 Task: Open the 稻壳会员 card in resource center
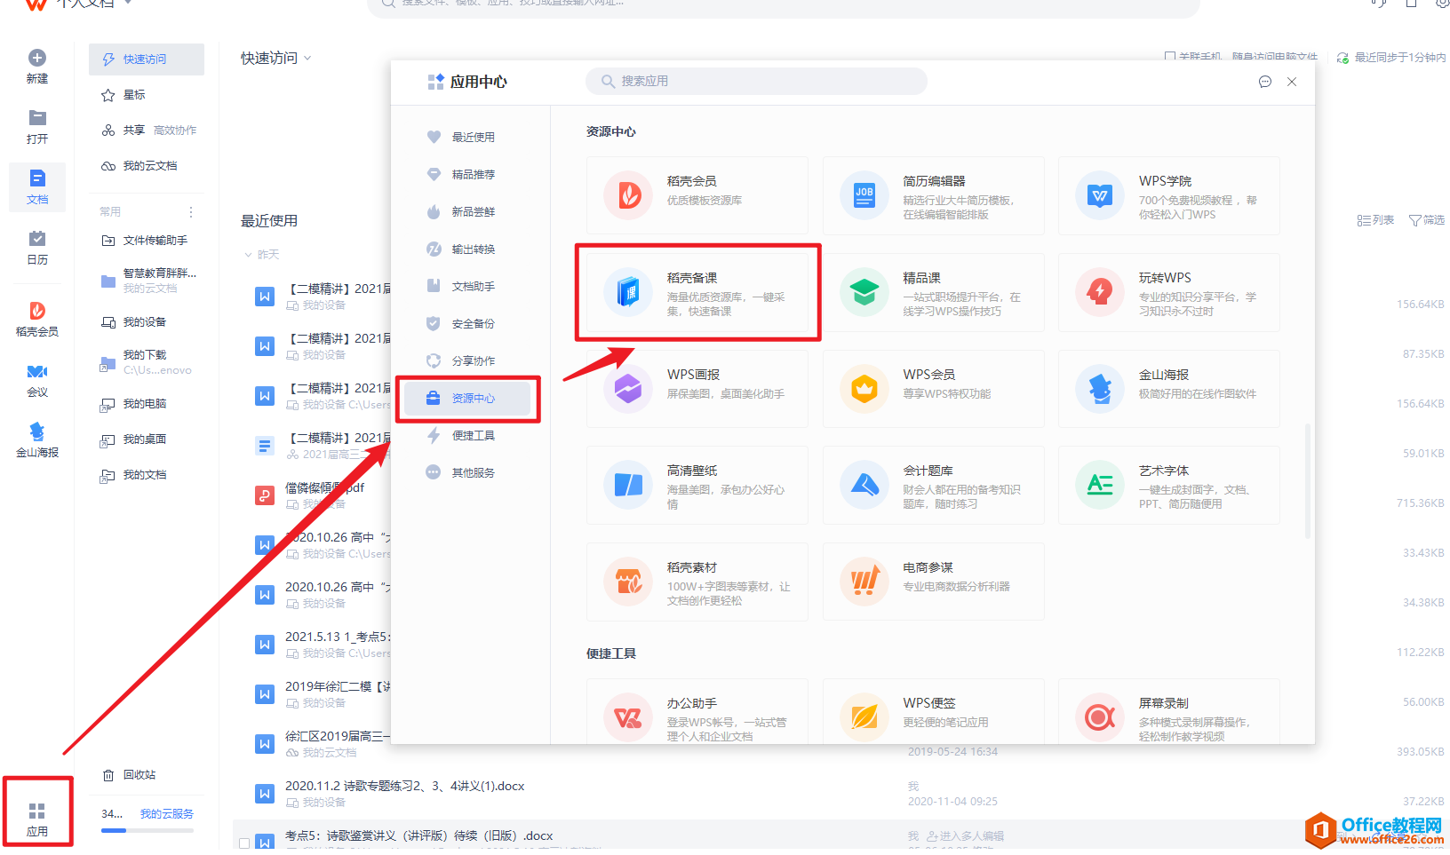(x=697, y=196)
